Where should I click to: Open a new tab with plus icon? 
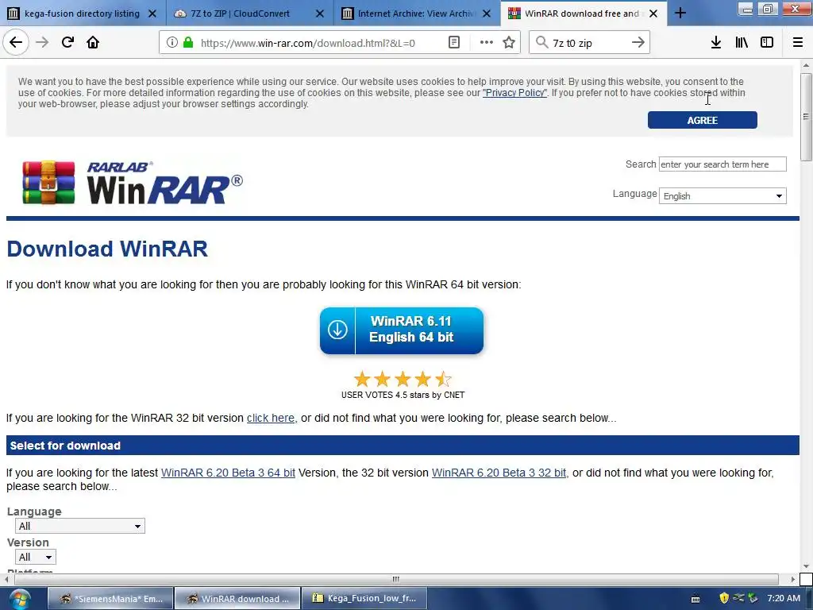[680, 13]
